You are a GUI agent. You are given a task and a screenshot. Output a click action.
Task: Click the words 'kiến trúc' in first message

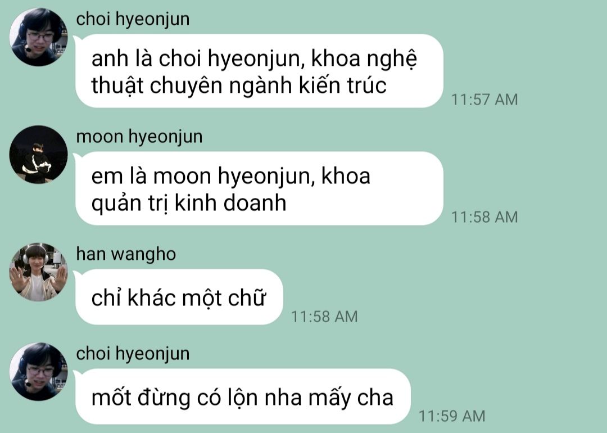(343, 85)
